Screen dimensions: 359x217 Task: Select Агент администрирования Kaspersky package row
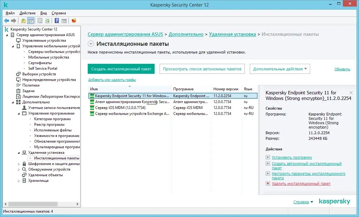(x=173, y=102)
